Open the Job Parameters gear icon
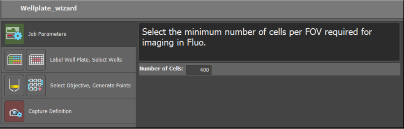This screenshot has width=404, height=129. pos(14,34)
